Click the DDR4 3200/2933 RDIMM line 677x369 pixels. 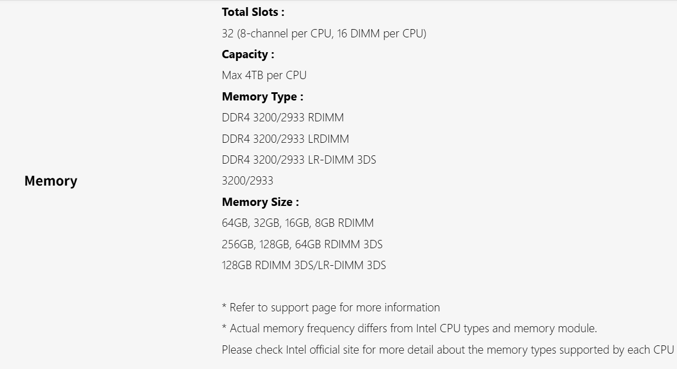coord(283,118)
